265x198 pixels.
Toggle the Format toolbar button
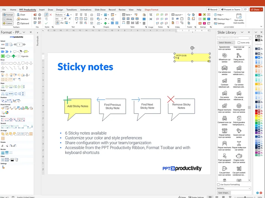point(8,15)
